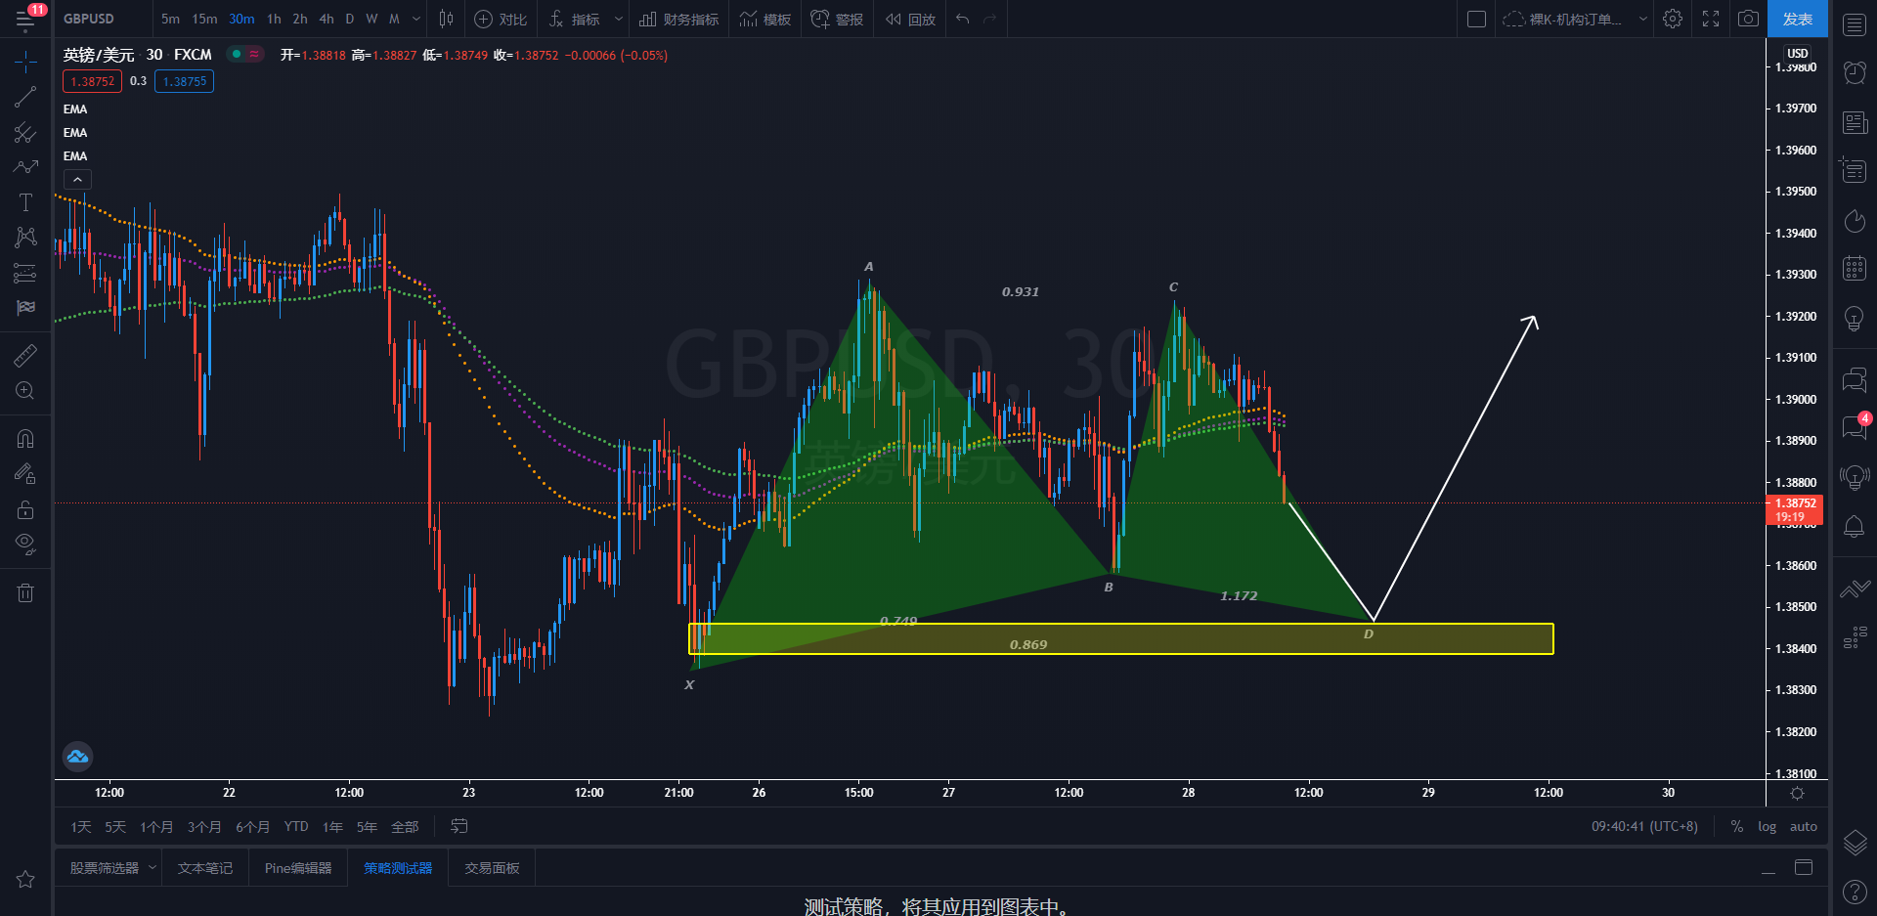Viewport: 1877px width, 916px height.
Task: Collapse the indicator legend chevron
Action: tap(77, 179)
